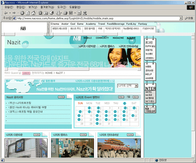Viewport: 196px width, 163px height.
Task: Open the 도움말(H) menu
Action: click(75, 7)
